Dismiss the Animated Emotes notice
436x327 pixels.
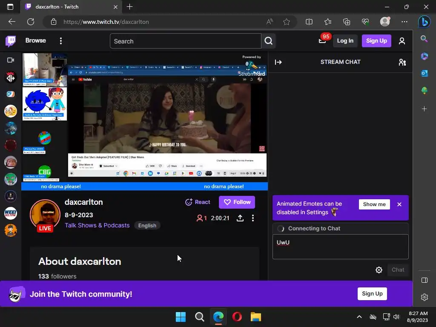399,204
